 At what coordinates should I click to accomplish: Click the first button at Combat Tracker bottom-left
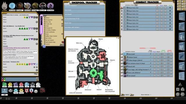tap(123, 95)
